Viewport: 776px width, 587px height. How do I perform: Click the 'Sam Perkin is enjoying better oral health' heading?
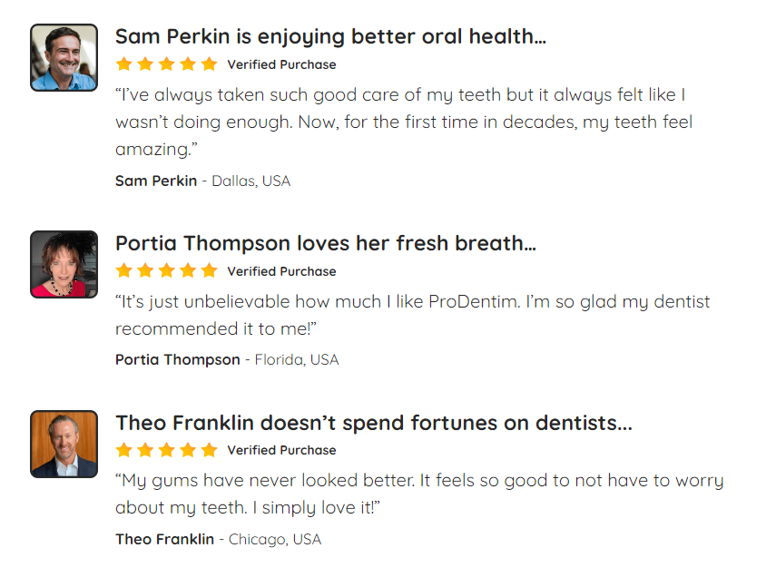click(330, 36)
